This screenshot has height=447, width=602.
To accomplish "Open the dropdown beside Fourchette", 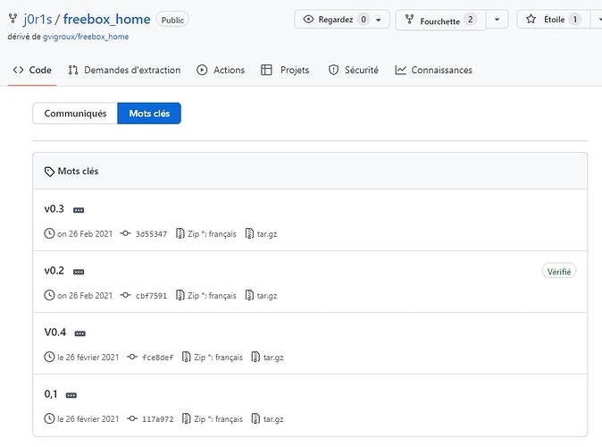I will click(497, 19).
